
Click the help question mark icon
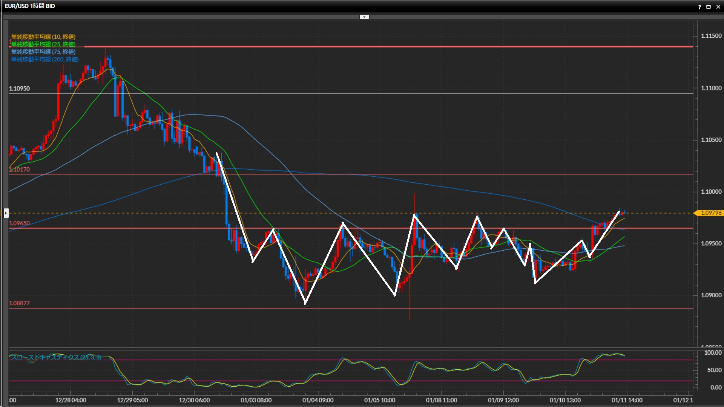699,7
